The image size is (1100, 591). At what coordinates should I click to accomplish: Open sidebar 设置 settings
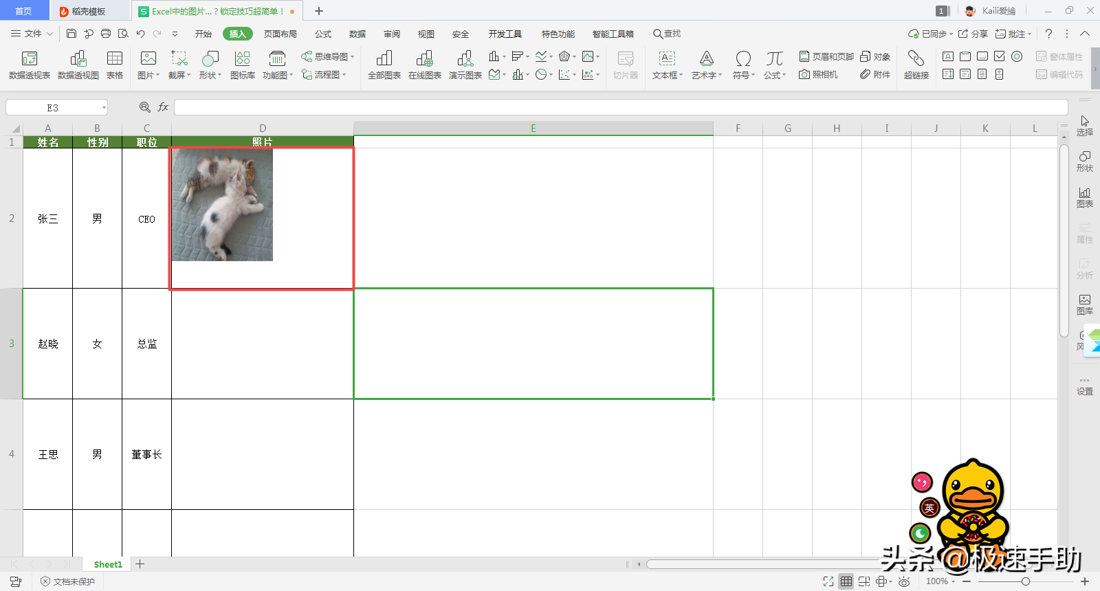(x=1084, y=386)
